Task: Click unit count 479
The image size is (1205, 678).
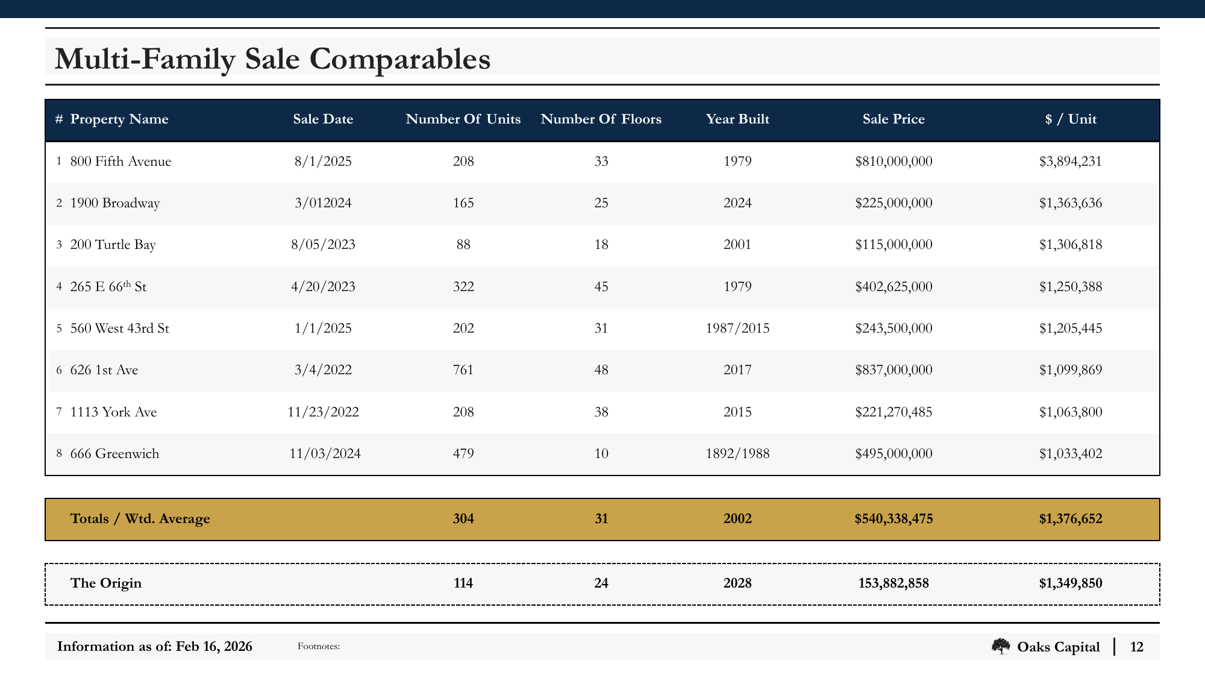Action: (x=463, y=454)
